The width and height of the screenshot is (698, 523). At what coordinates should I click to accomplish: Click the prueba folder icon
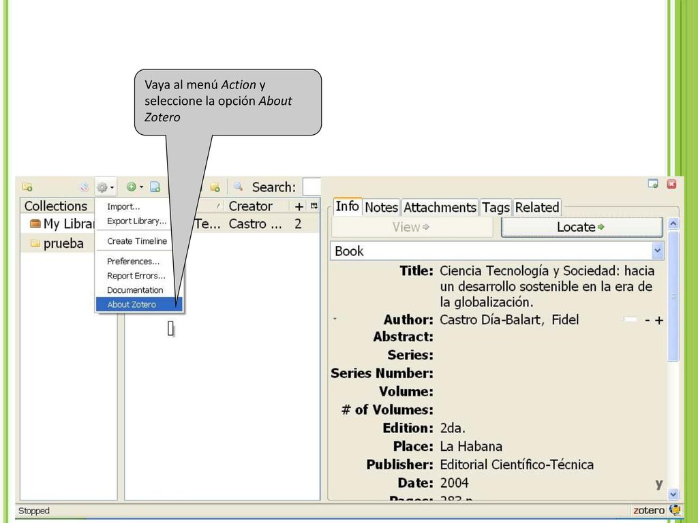35,243
